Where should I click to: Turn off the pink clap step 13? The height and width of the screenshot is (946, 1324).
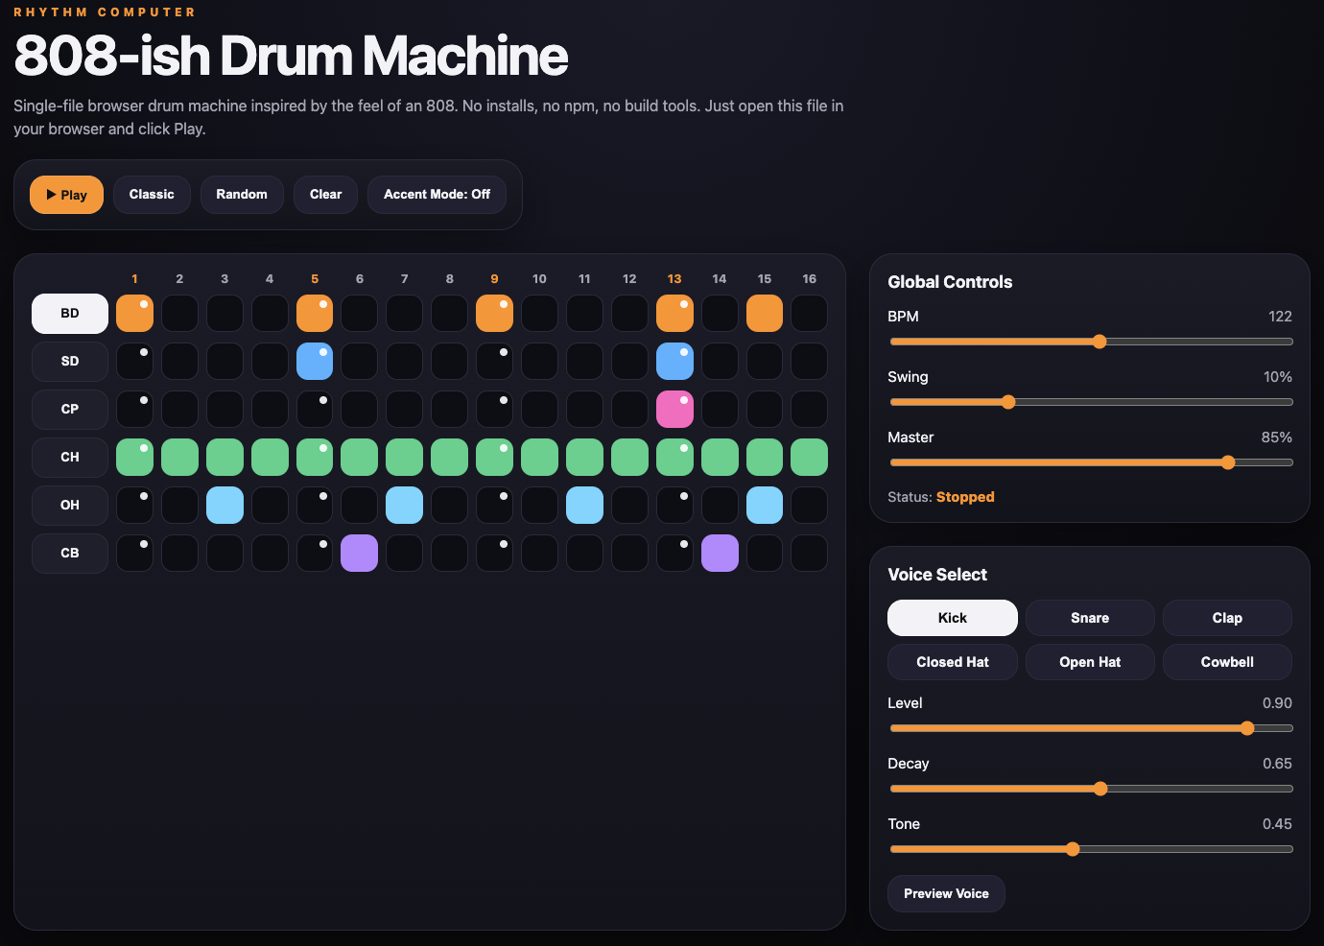pyautogui.click(x=674, y=410)
